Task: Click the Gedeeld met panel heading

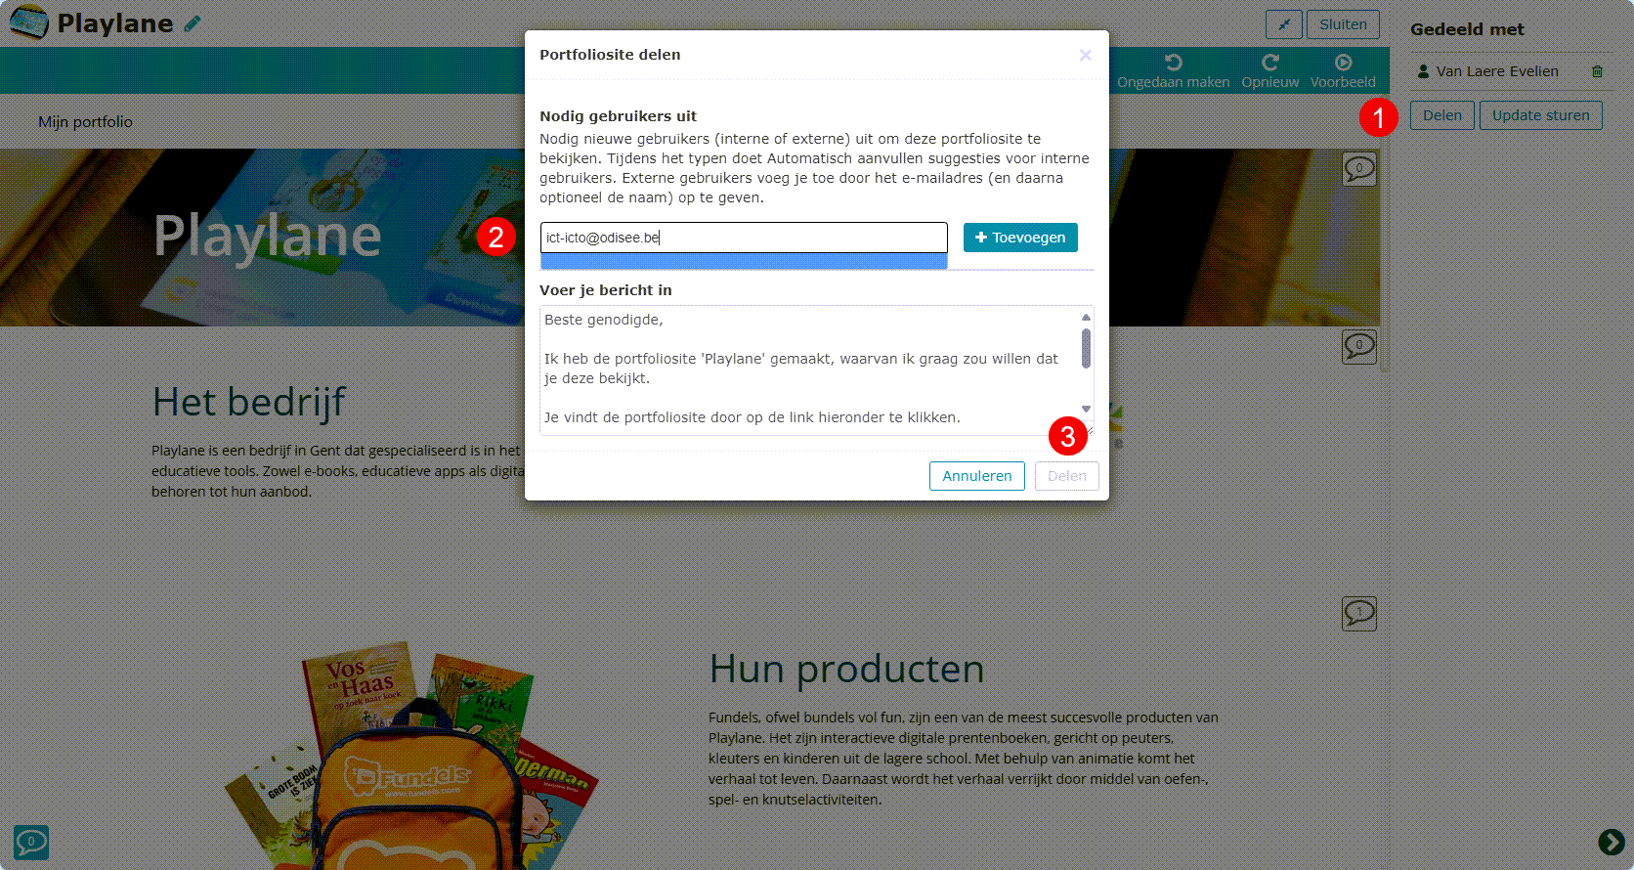Action: point(1467,29)
